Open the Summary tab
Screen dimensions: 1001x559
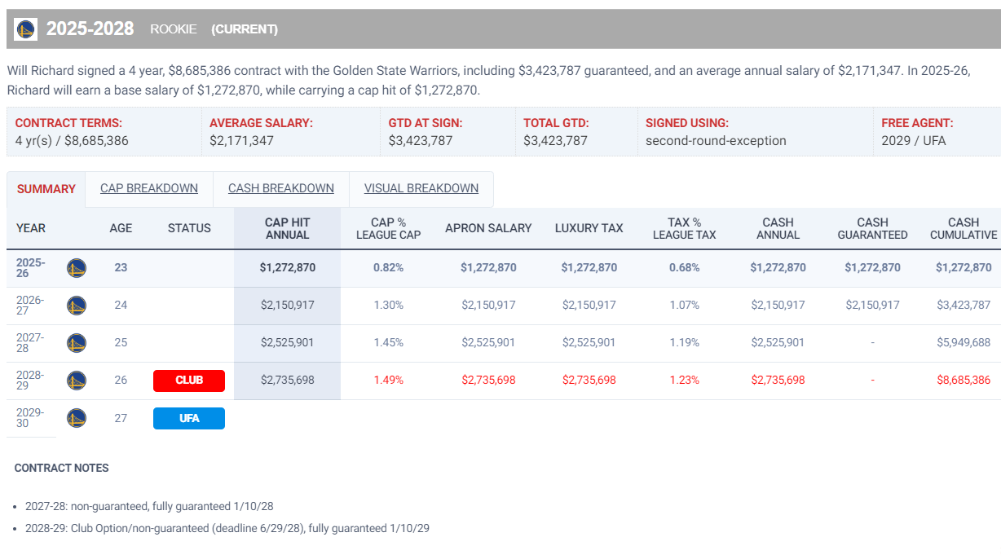(46, 189)
